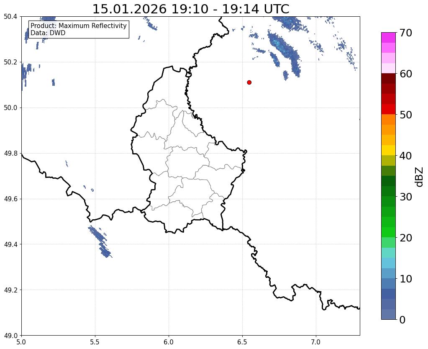The height and width of the screenshot is (349, 428).
Task: Click the orange colorbar swatch below 50 dBZ
Action: click(x=388, y=120)
